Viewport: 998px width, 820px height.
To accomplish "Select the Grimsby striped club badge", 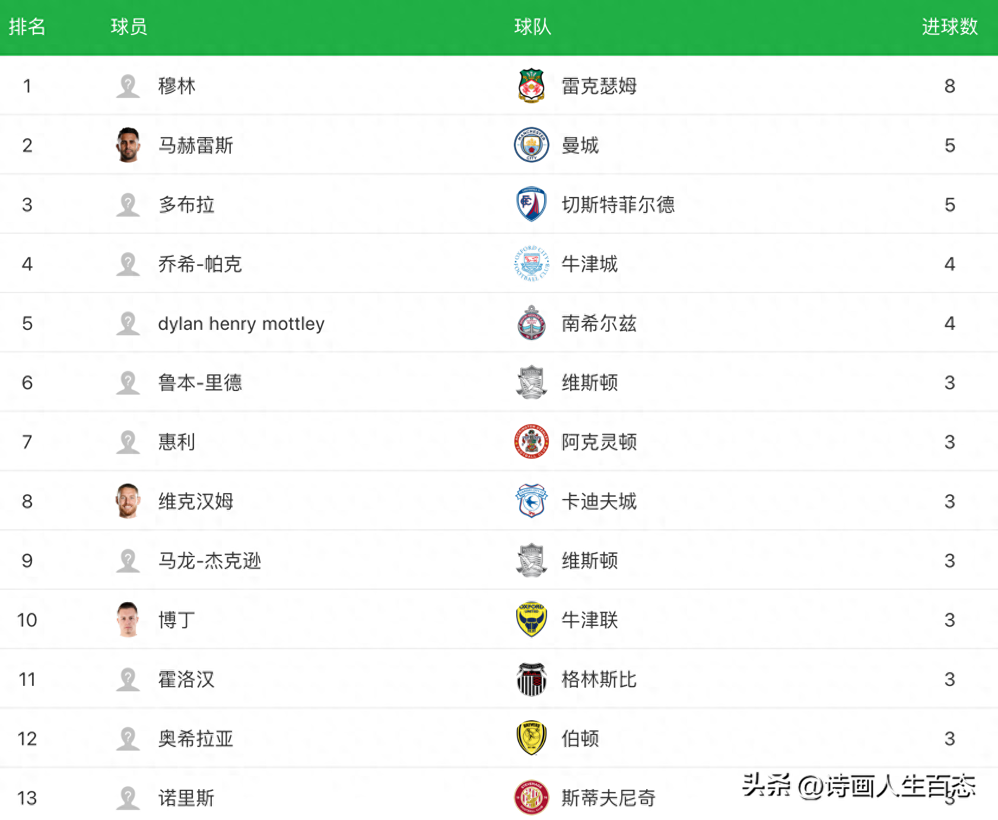I will coord(531,679).
